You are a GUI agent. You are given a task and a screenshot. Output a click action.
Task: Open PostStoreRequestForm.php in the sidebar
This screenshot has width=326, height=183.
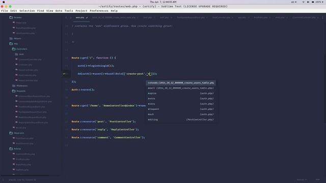coord(32,107)
